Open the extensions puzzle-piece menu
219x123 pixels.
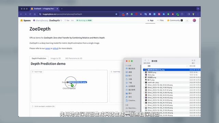click(182, 14)
